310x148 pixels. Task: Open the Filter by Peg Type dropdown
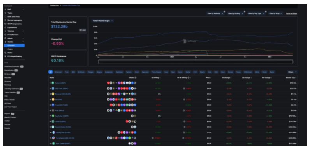click(x=256, y=14)
